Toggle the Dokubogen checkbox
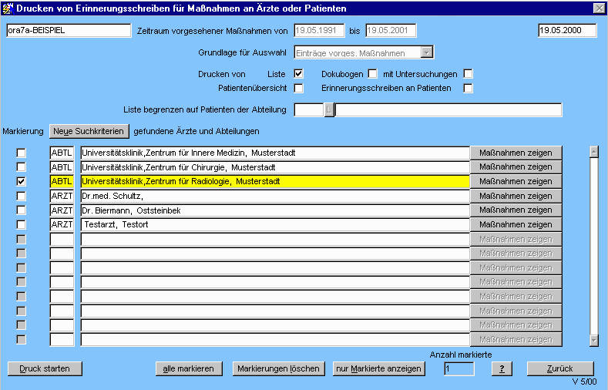Screen dimensions: 608x390 tap(372, 74)
